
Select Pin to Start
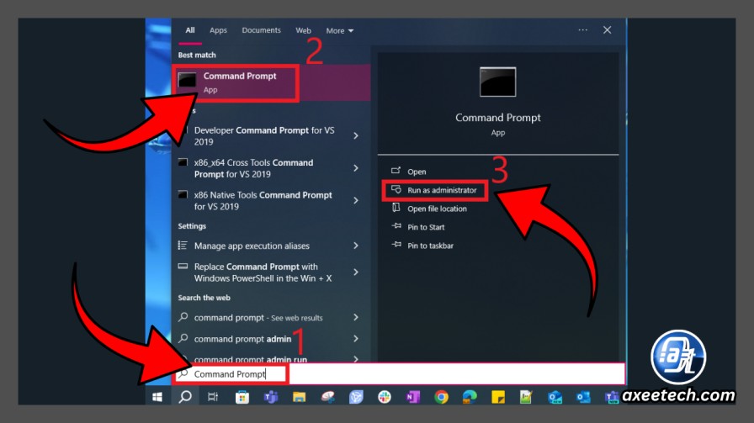point(426,227)
